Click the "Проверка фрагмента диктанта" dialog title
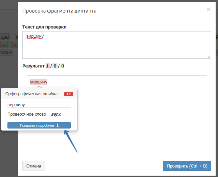This screenshot has width=218, height=177. [x=59, y=11]
